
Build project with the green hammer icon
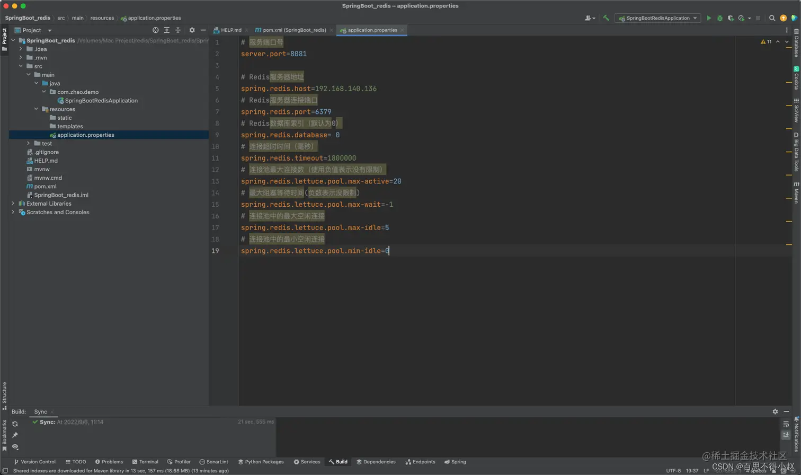[606, 18]
